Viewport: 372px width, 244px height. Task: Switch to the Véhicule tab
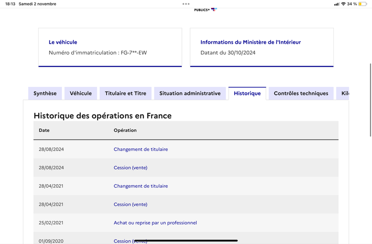tap(80, 93)
